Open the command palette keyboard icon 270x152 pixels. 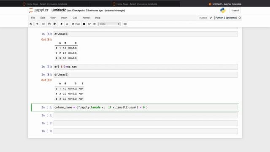pos(125,24)
